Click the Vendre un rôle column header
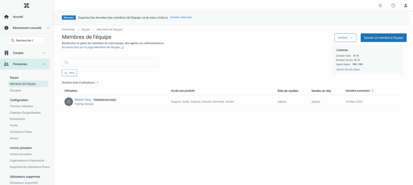The width and height of the screenshot is (413, 185). point(321,90)
